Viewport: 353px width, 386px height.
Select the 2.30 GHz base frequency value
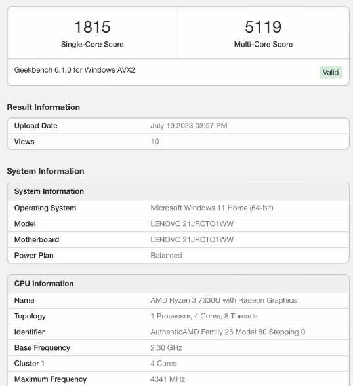tap(166, 348)
